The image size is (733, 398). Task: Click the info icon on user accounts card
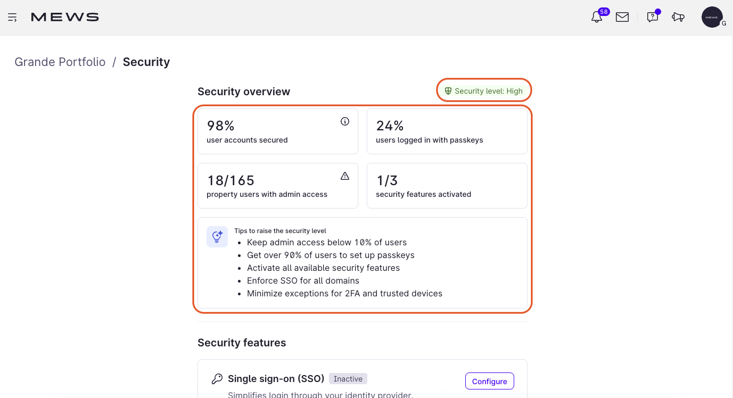345,121
